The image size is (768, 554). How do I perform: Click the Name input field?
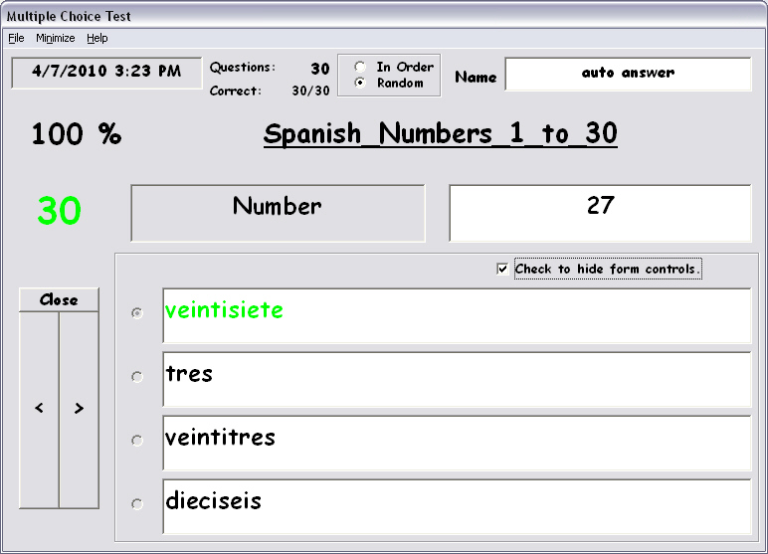[627, 74]
